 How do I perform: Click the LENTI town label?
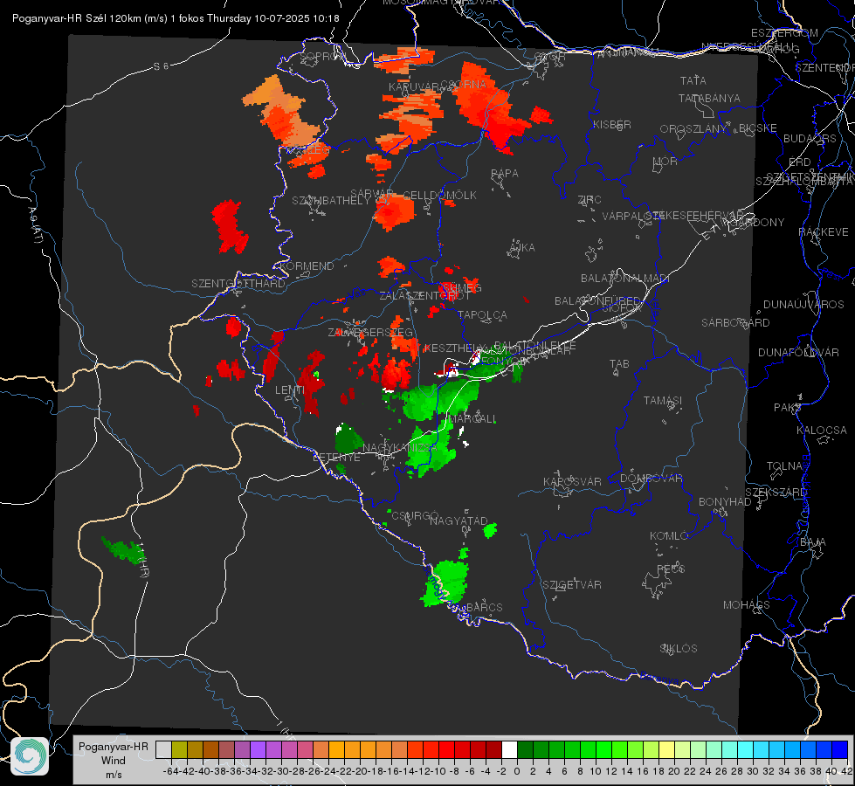(290, 390)
